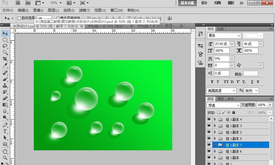275x165 pixels.
Task: Launch Mini Bridge from the Mb icon
Action: coord(28,3)
